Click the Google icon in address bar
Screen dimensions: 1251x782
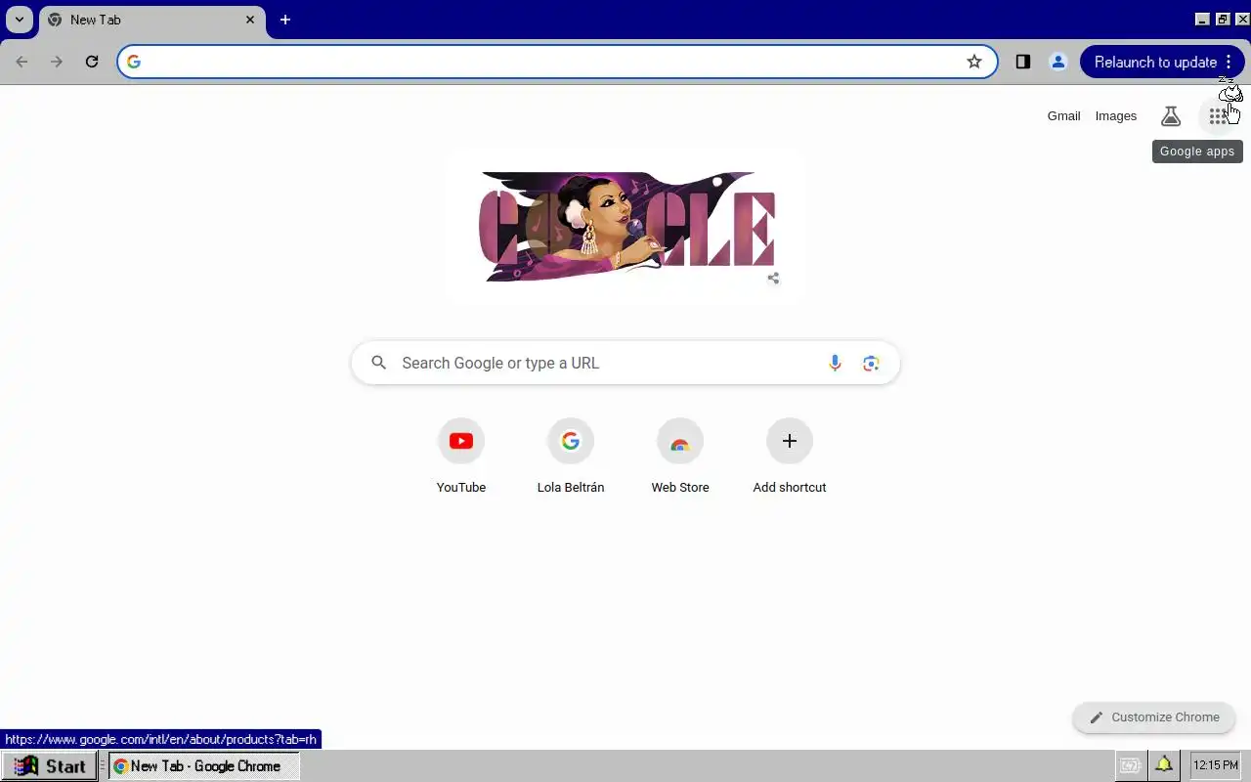point(134,62)
